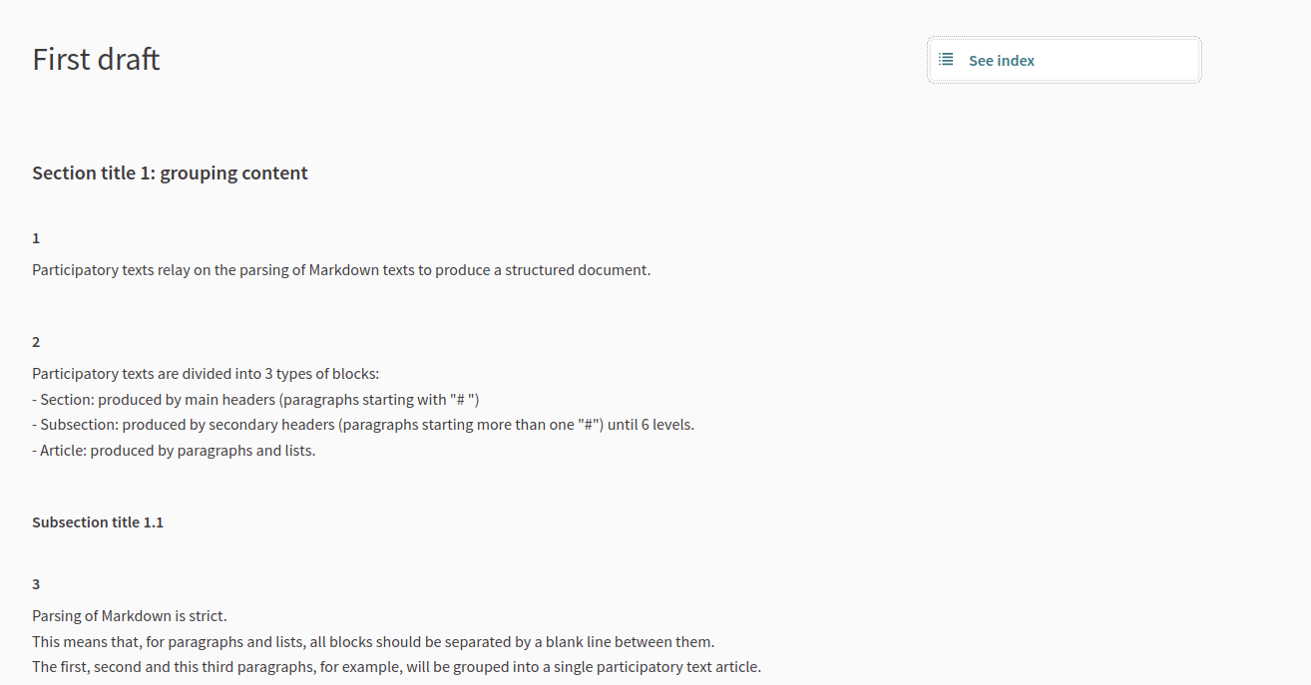The height and width of the screenshot is (685, 1311).
Task: Open article number 2 heading
Action: (x=36, y=342)
